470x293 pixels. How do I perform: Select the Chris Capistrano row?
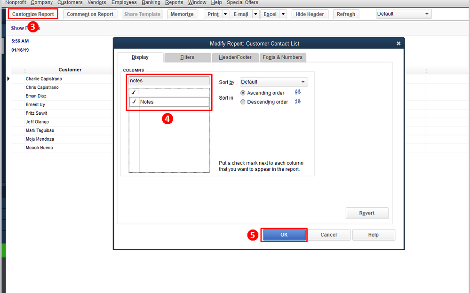click(x=42, y=87)
